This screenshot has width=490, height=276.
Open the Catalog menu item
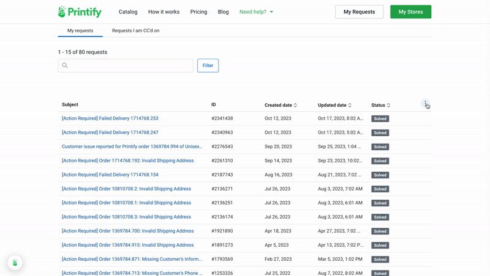tap(128, 12)
